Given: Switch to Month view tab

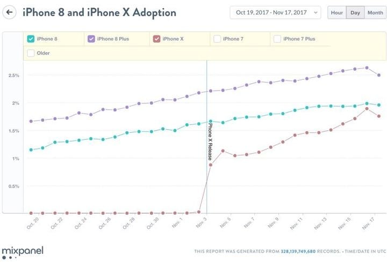Looking at the screenshot, I should pyautogui.click(x=375, y=12).
